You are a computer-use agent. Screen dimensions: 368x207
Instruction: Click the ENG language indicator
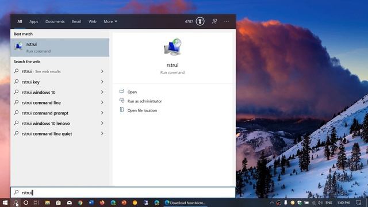point(329,202)
